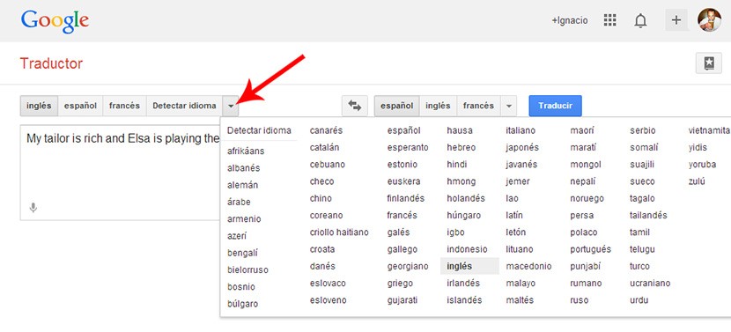731x332 pixels.
Task: Select francés as source language button
Action: (x=124, y=106)
